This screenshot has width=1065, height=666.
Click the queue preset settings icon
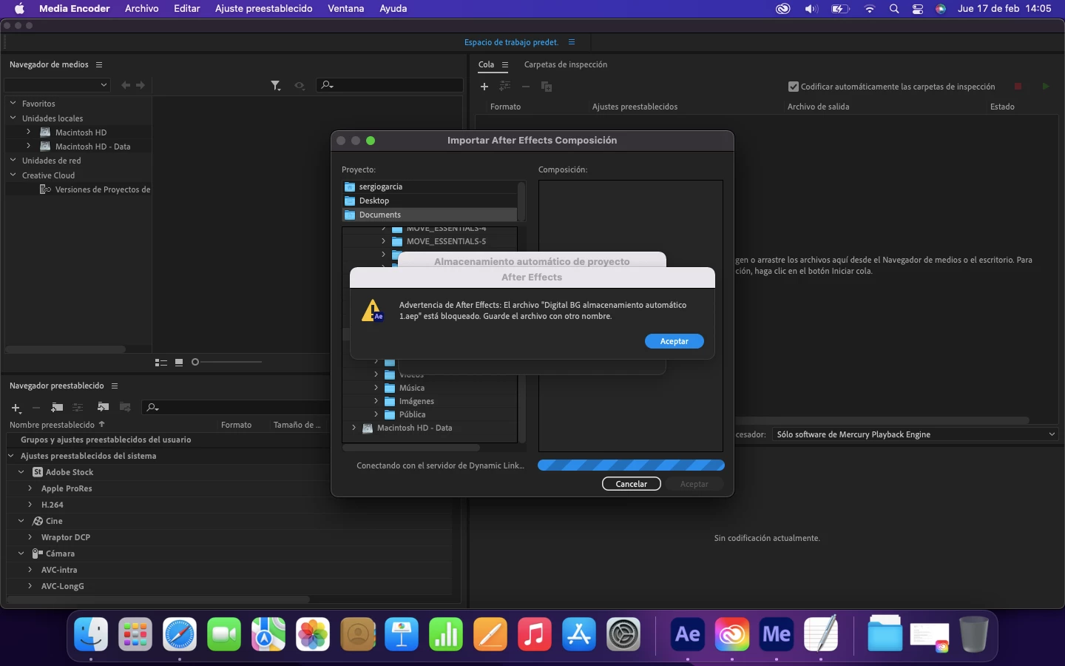coord(505,87)
